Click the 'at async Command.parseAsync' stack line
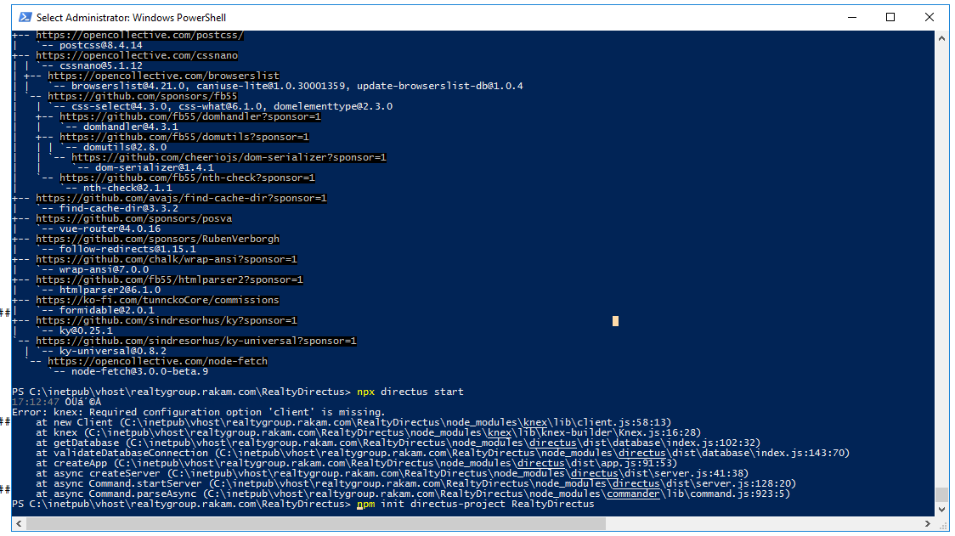955x536 pixels. click(412, 494)
